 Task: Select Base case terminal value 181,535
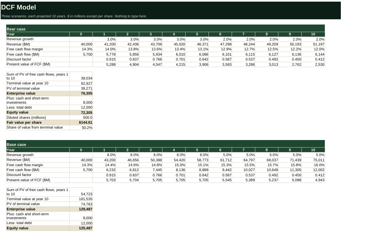coord(81,199)
